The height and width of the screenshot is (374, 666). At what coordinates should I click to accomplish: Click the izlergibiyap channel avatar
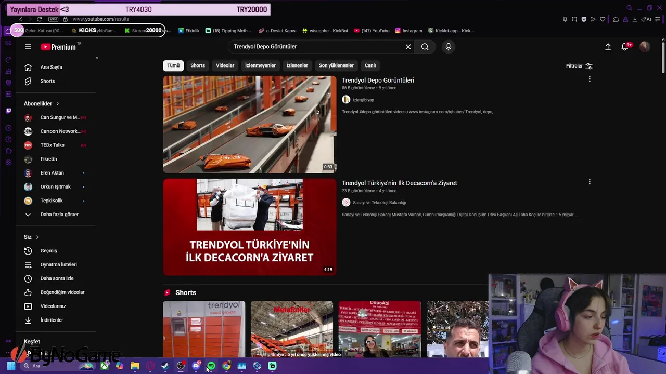346,100
